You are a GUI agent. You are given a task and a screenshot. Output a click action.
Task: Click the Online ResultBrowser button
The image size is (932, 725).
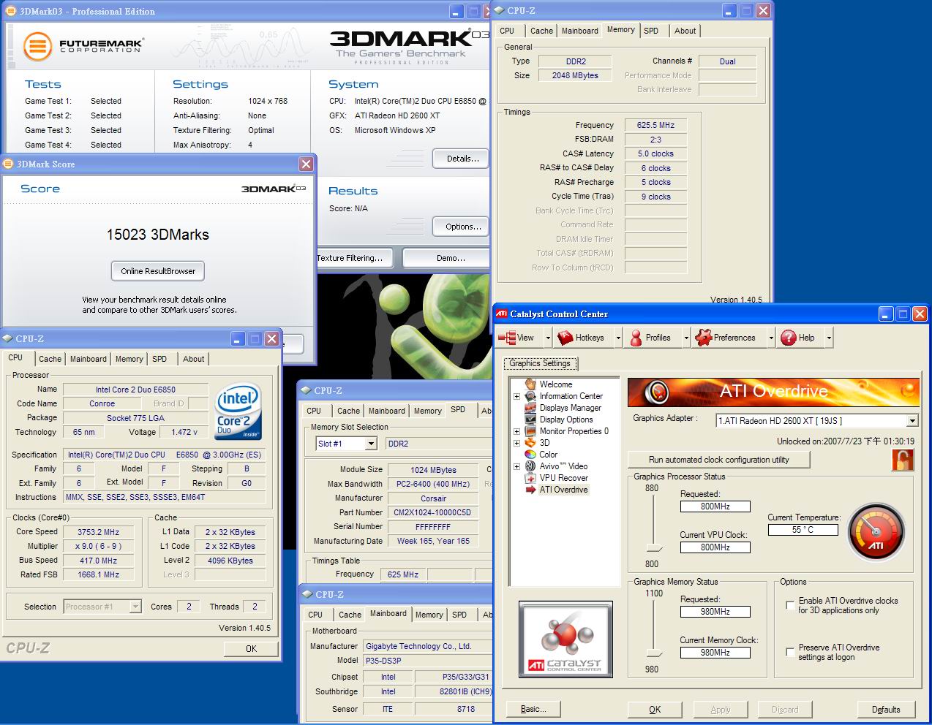pos(158,271)
